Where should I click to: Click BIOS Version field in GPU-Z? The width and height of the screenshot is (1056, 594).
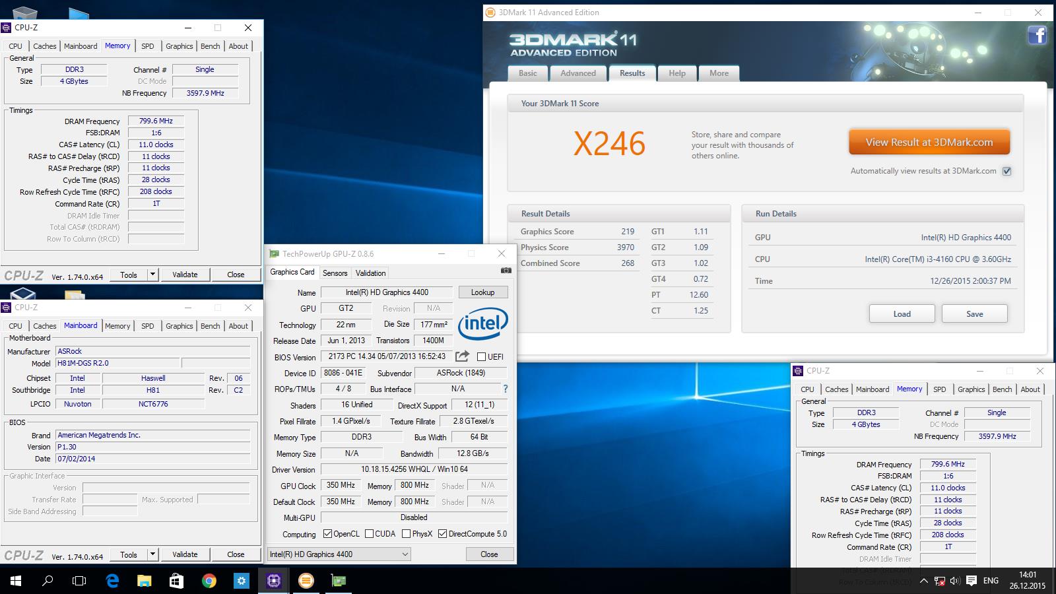point(387,356)
